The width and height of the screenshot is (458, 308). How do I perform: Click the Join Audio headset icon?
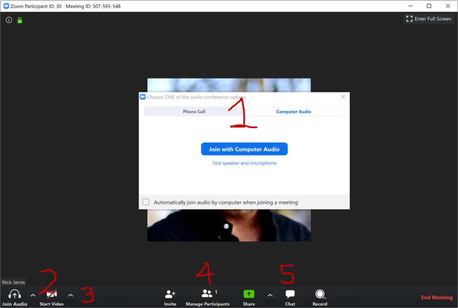pos(15,294)
